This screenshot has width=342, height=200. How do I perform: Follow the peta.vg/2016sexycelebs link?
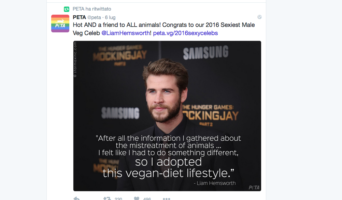pos(185,33)
